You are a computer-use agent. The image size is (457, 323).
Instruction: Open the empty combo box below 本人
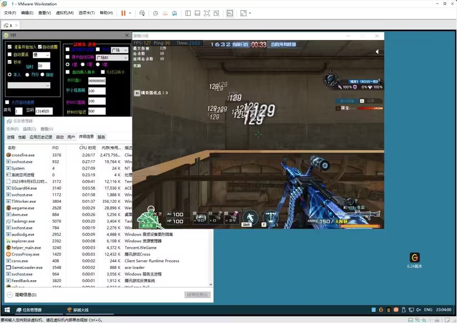(x=29, y=85)
